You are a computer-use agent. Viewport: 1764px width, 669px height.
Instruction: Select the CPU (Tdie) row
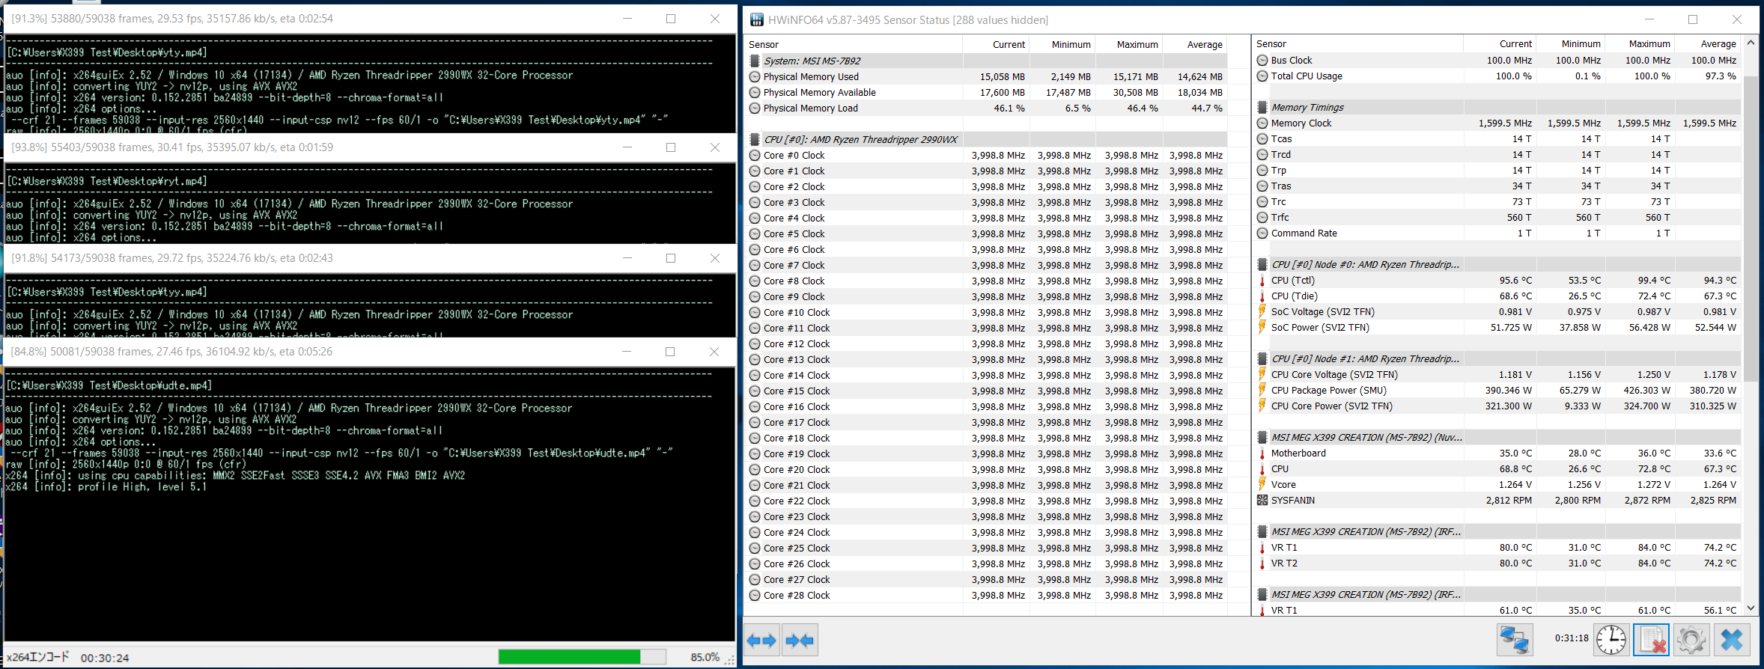pyautogui.click(x=1497, y=296)
